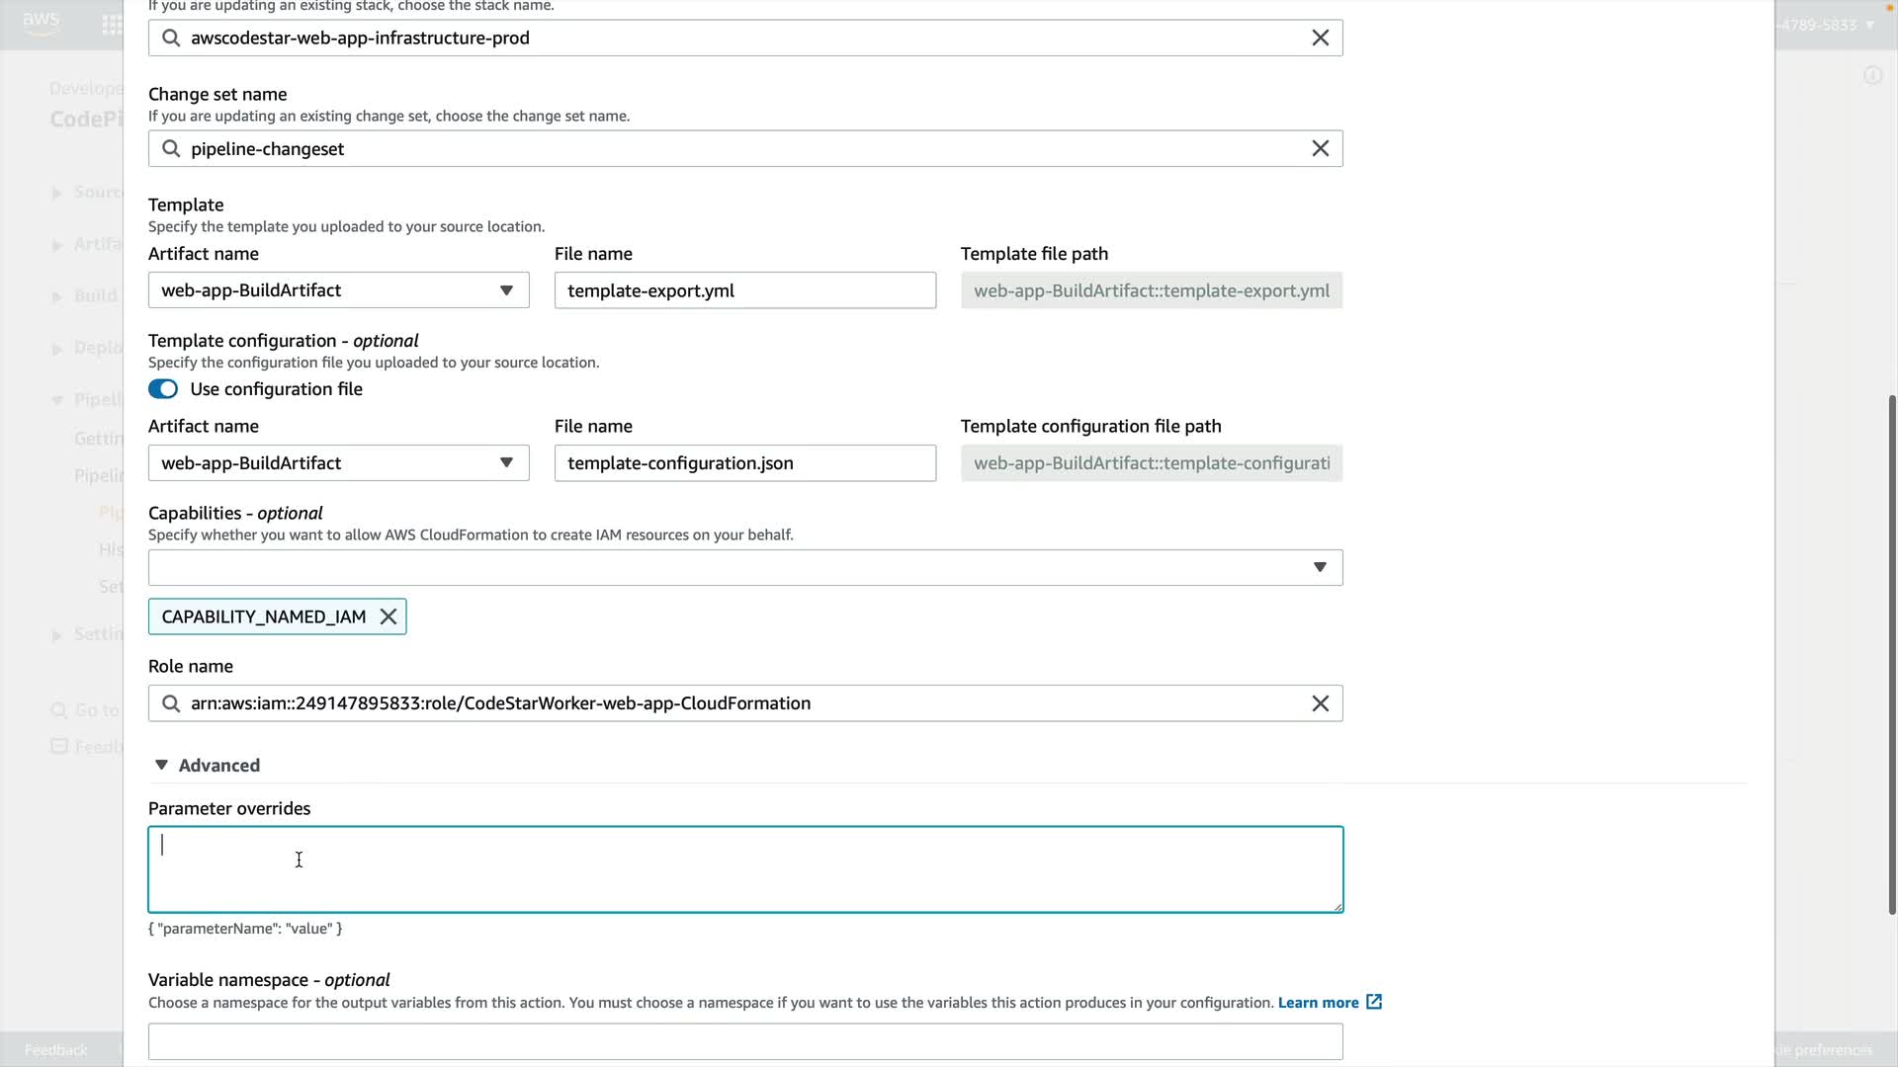Viewport: 1898px width, 1067px height.
Task: Click the template-export.yml File name field
Action: 744,290
